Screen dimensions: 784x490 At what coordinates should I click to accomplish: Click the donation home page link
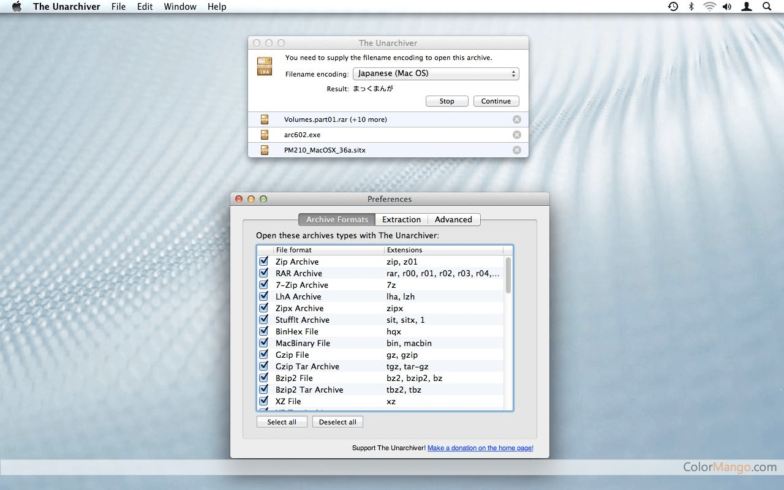(x=480, y=448)
